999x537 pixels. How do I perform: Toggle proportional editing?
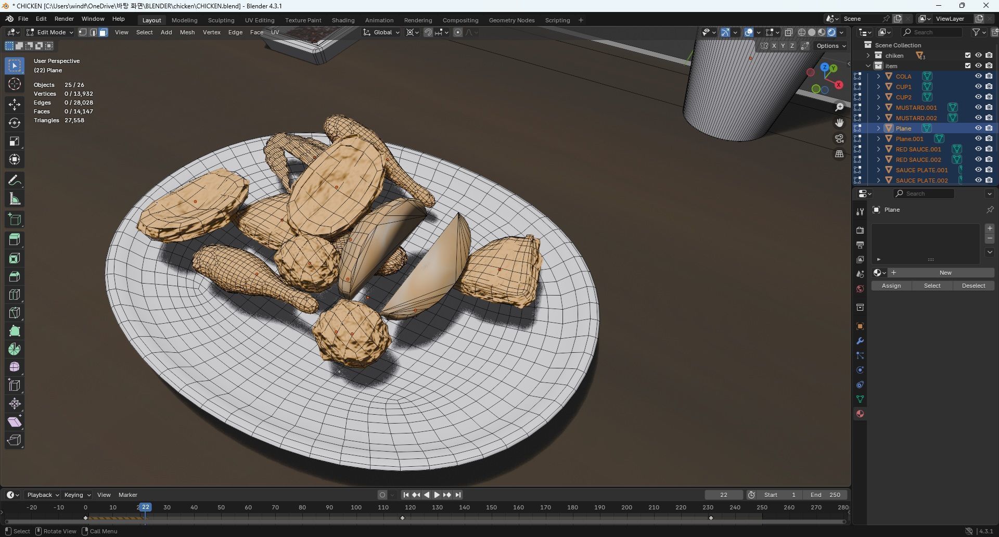point(458,32)
